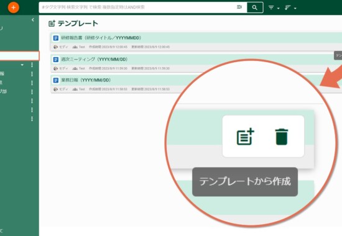Open three-dot menu for sidebar item ending グ部
This screenshot has width=342, height=236.
[x=32, y=92]
